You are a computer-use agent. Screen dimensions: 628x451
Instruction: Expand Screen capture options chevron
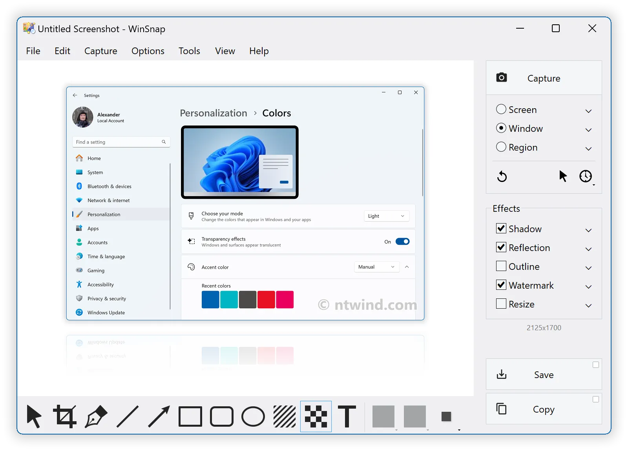(x=588, y=111)
